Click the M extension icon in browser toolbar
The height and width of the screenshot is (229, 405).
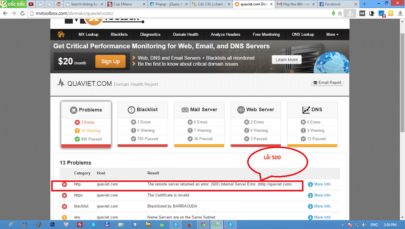[x=362, y=13]
